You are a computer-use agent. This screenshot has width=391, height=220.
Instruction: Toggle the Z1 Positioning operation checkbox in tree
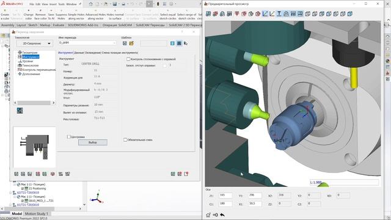click(22, 189)
